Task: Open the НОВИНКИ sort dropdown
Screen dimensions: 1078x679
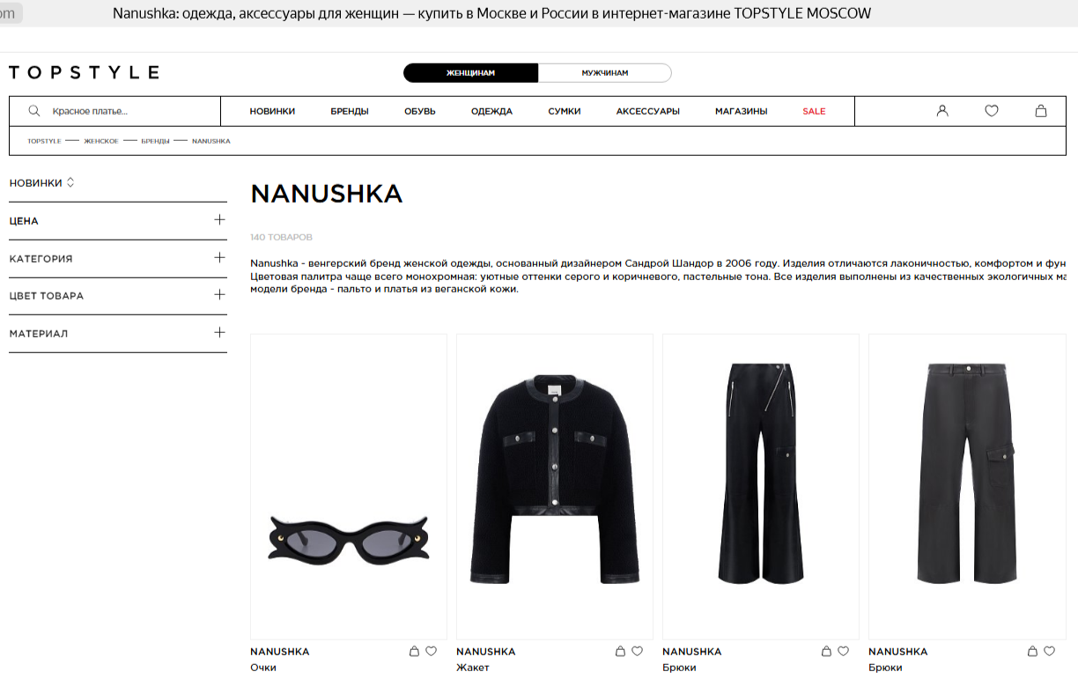Action: pyautogui.click(x=42, y=183)
